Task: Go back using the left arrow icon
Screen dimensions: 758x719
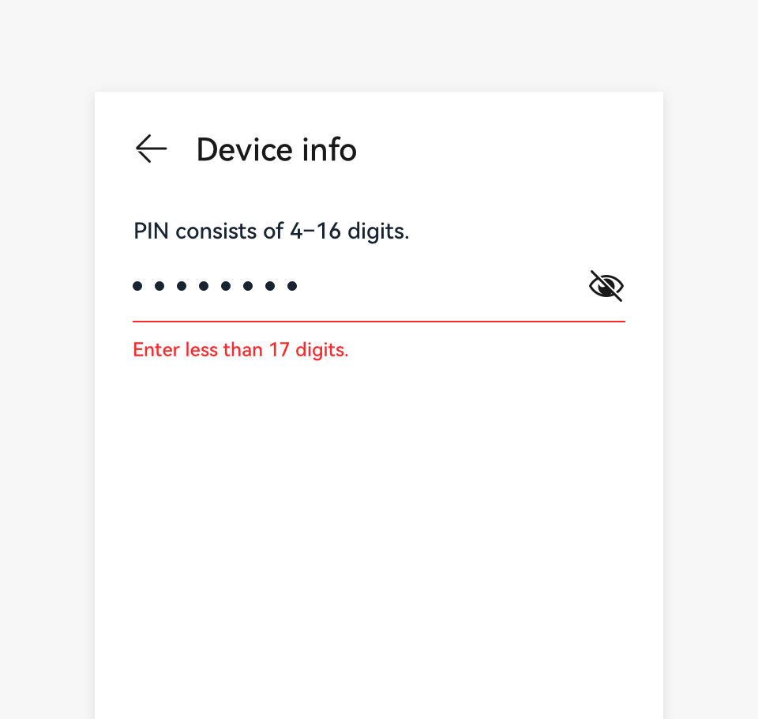Action: coord(151,149)
